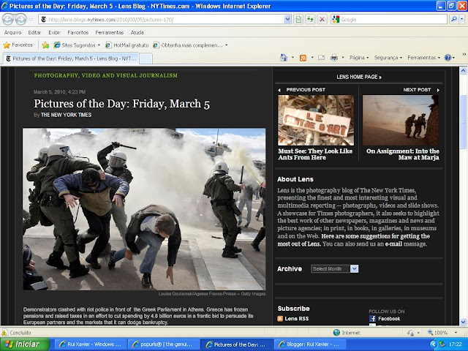The height and width of the screenshot is (351, 468).
Task: Click the Print icon in command bar
Action: coord(334,58)
